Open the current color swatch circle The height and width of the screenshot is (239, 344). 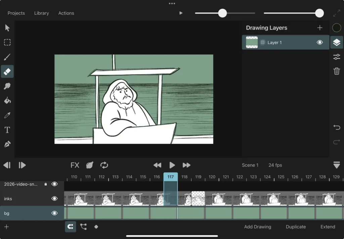[x=337, y=28]
